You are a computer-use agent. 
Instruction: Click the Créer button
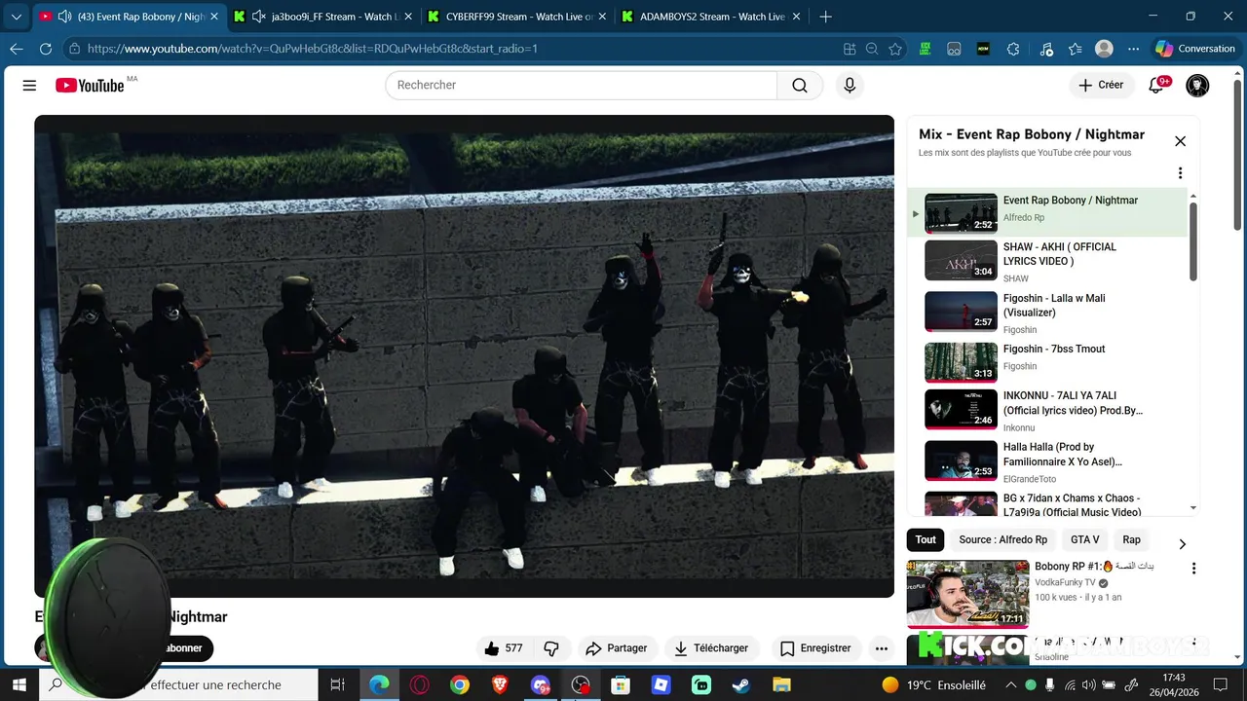coord(1101,85)
